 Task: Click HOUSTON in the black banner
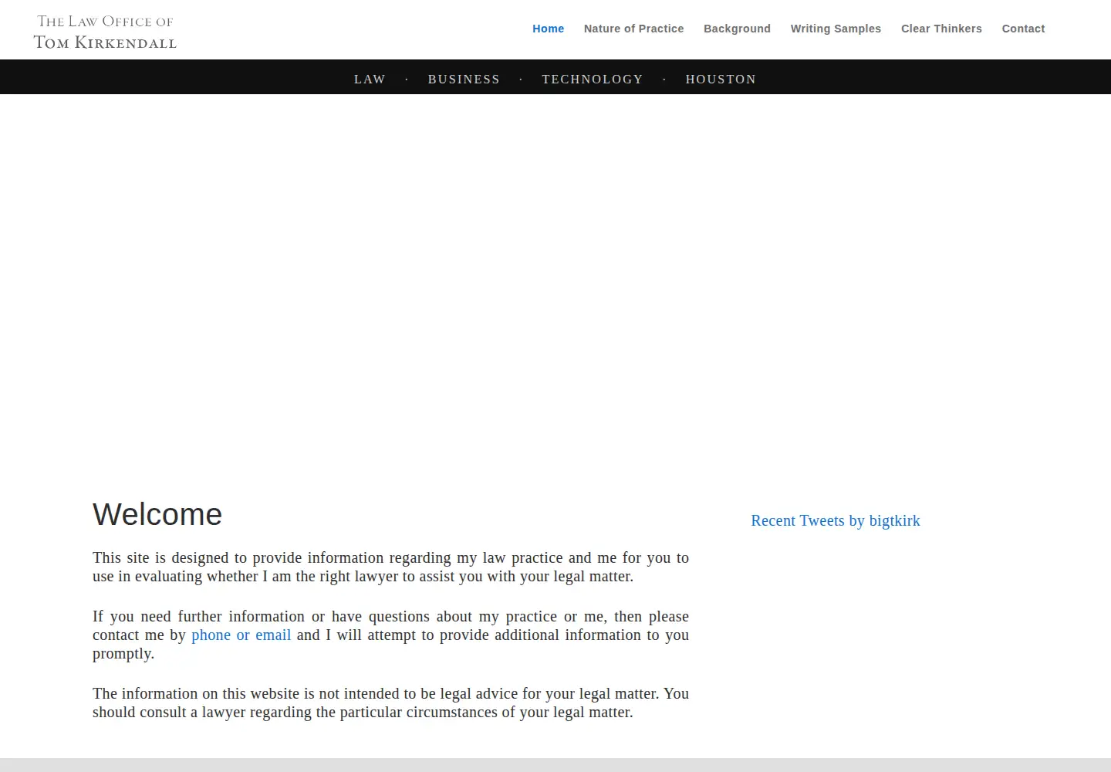(x=721, y=79)
